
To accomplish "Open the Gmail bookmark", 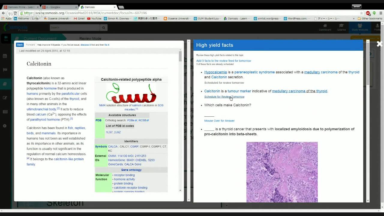I will click(x=79, y=19).
